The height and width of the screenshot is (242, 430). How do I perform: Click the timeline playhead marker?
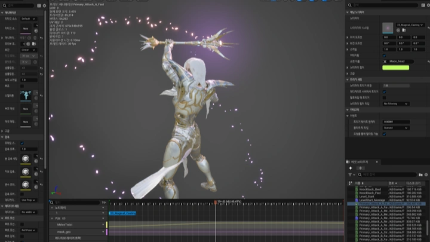215,201
